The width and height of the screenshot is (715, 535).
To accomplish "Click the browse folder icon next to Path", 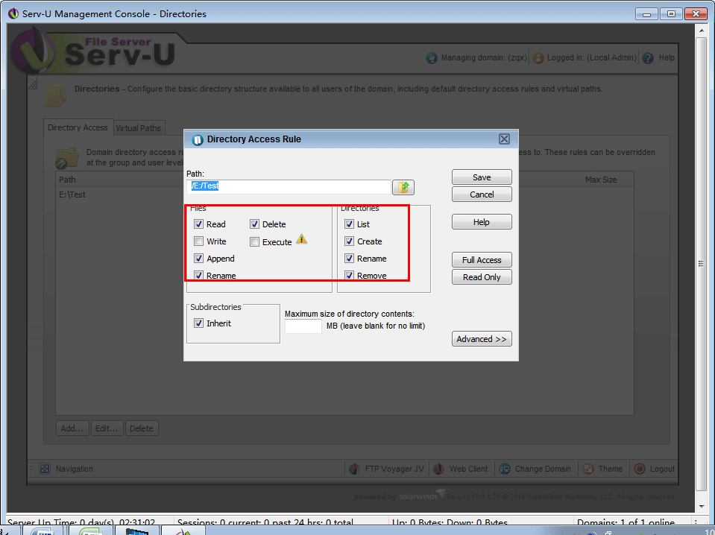I will pos(403,187).
